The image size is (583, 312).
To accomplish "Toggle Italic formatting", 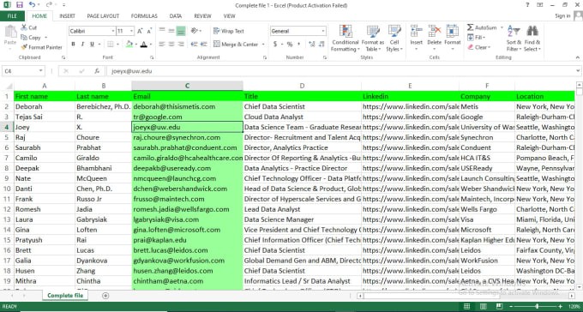I will (82, 45).
